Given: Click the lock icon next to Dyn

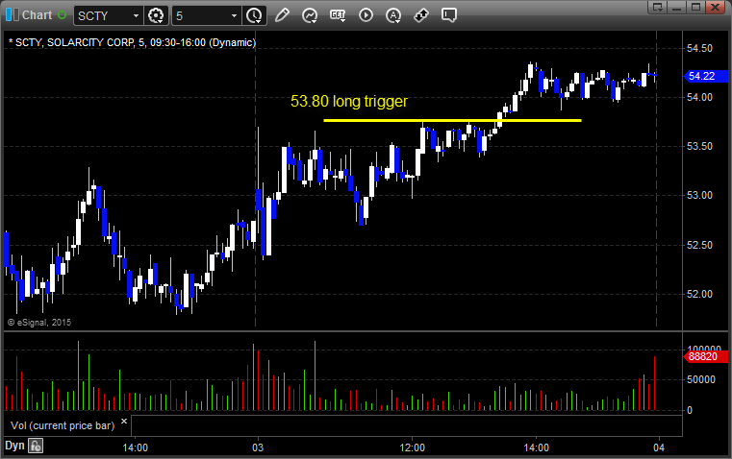Looking at the screenshot, I should [36, 446].
